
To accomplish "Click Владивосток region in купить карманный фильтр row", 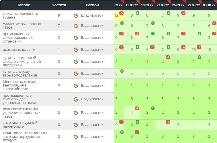I will [x=92, y=62].
